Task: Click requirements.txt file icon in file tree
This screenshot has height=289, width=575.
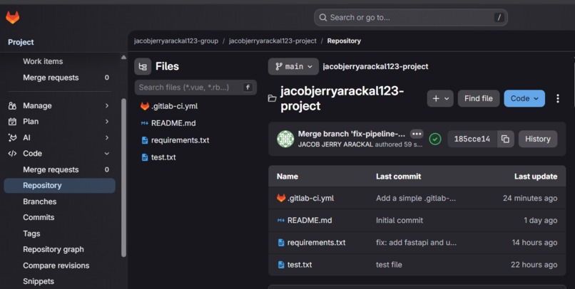Action: pyautogui.click(x=145, y=140)
